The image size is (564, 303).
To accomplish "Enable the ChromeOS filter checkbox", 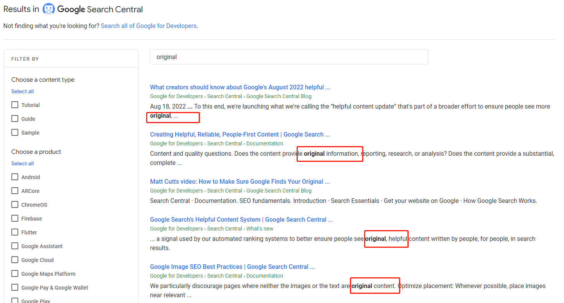I will point(15,204).
